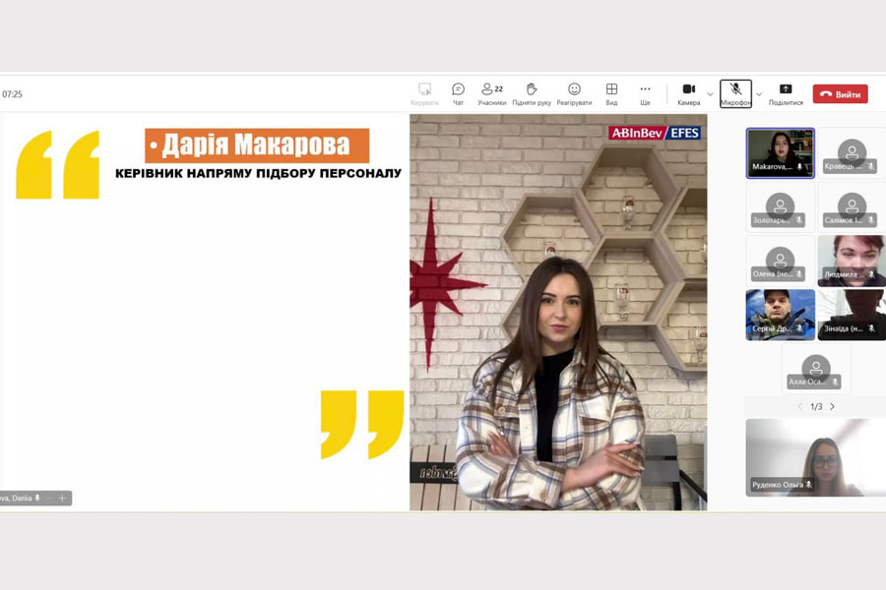Screen dimensions: 886x590
Task: Click the meeting timer 07:25
Action: tap(12, 94)
